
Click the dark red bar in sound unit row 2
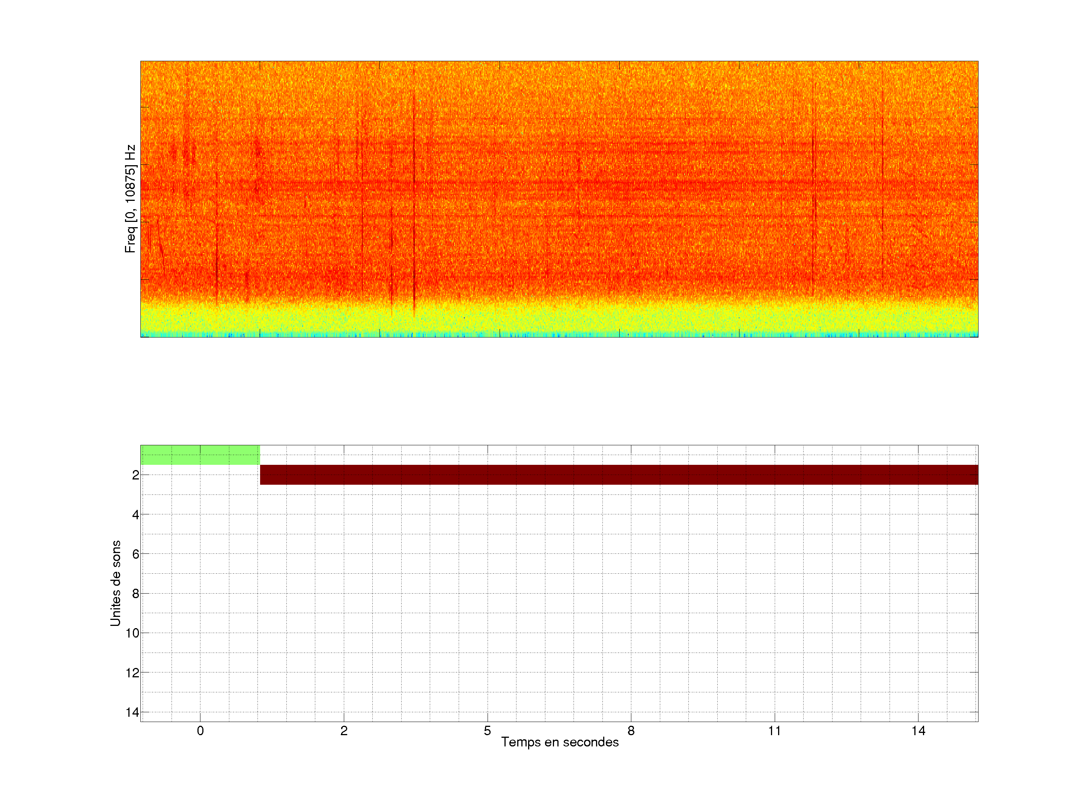tap(619, 475)
